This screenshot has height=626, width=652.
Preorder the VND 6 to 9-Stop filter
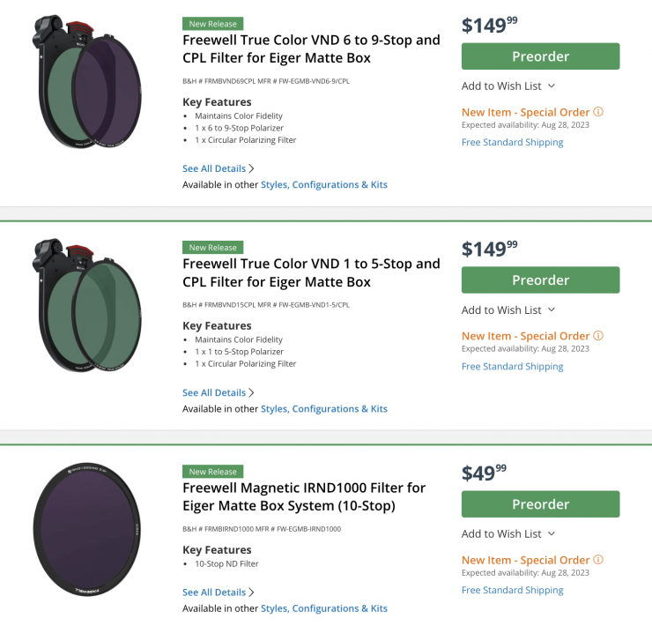point(540,56)
